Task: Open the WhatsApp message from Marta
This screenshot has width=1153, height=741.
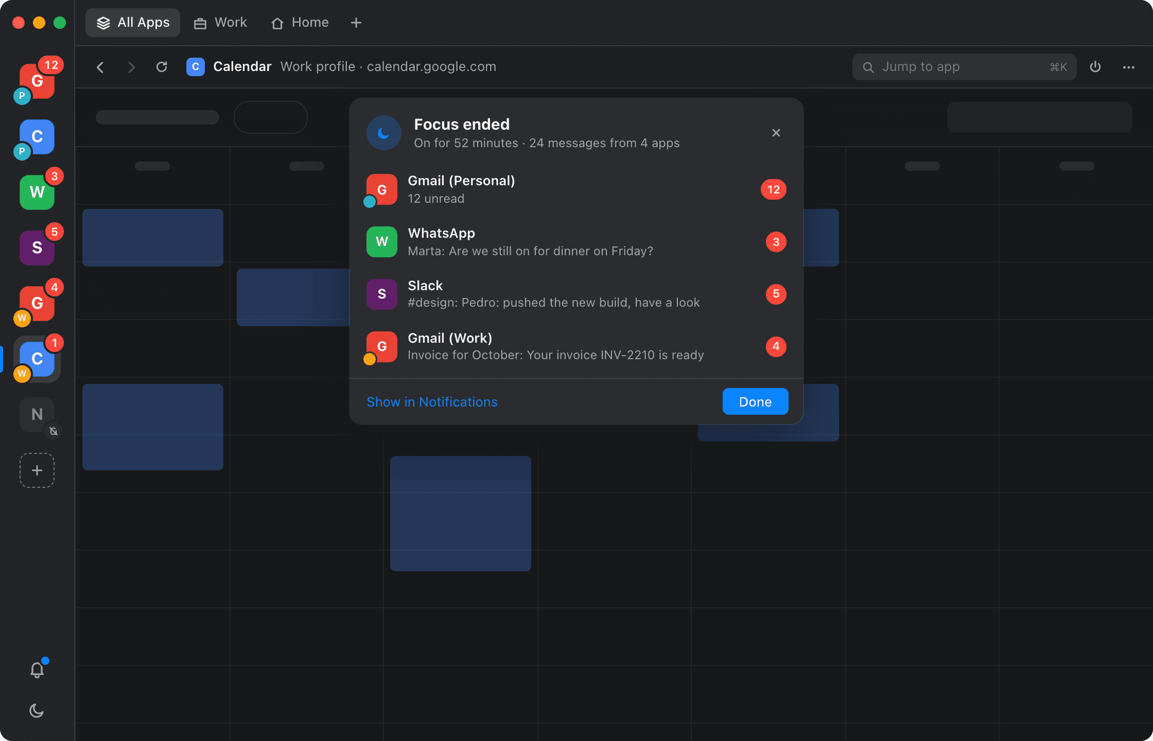Action: pyautogui.click(x=576, y=242)
